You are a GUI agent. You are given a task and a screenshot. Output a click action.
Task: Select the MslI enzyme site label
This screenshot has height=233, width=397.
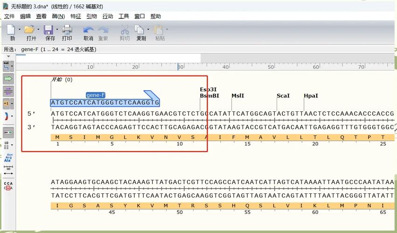[238, 96]
